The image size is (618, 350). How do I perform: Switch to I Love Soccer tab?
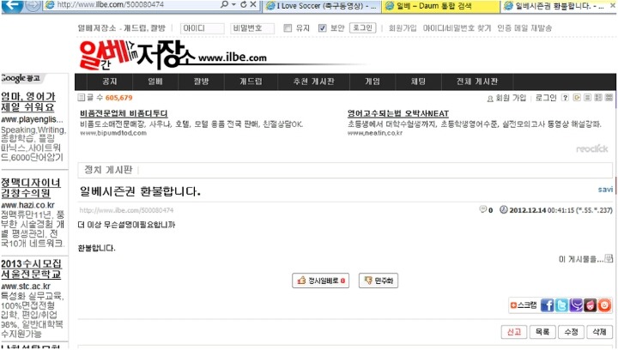321,6
